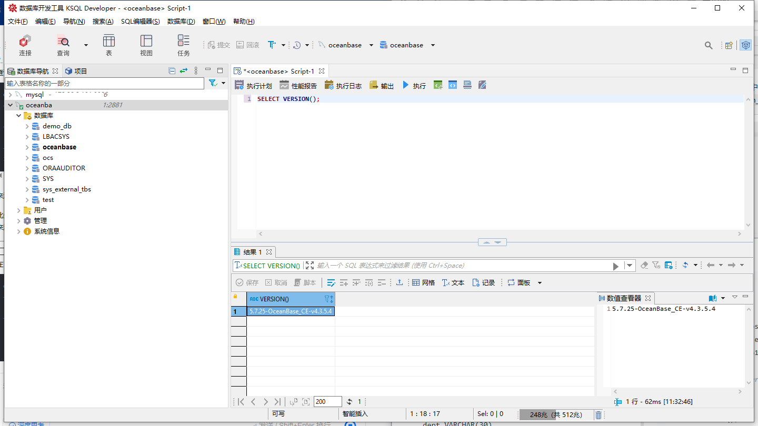Click the 性能报告 performance report icon
This screenshot has width=758, height=426.
coord(298,85)
